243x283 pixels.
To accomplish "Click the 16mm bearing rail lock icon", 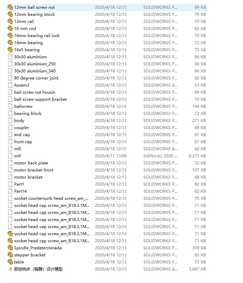I will [10, 36].
